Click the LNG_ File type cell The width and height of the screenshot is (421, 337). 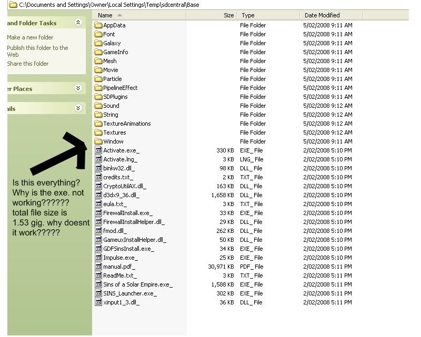252,159
